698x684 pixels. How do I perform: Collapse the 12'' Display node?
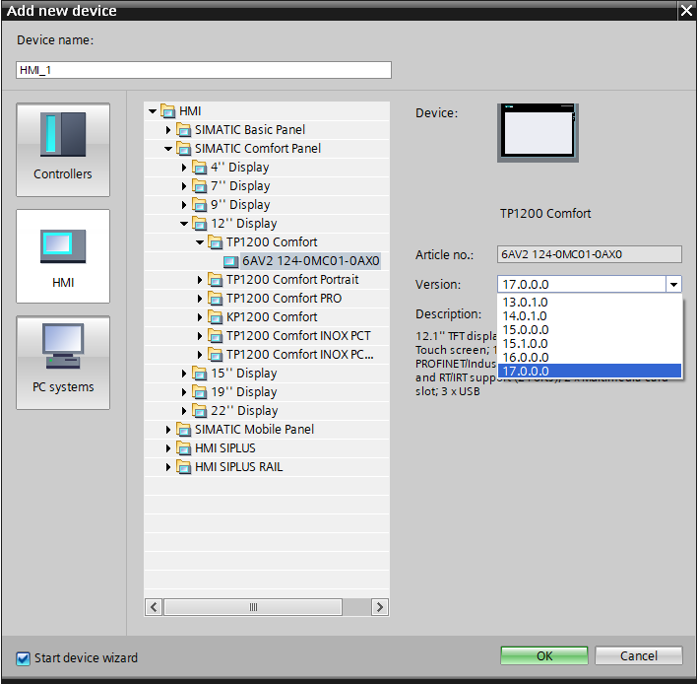184,224
